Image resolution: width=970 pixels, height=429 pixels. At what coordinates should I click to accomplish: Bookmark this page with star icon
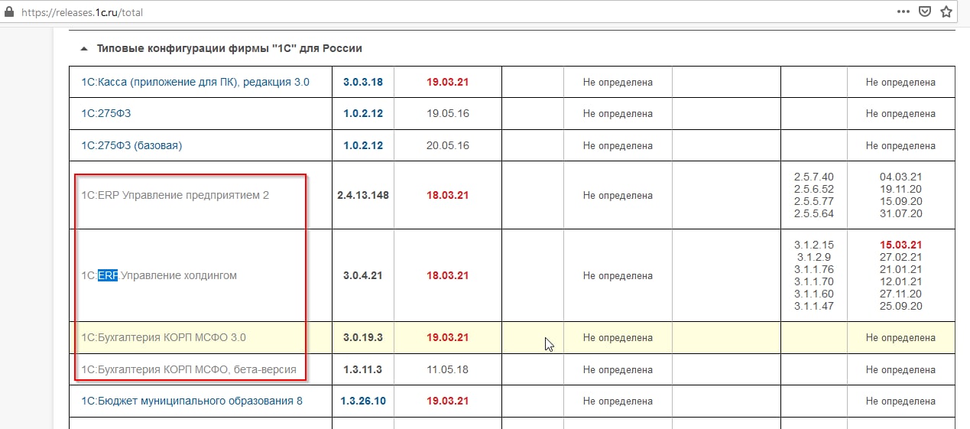[x=946, y=11]
